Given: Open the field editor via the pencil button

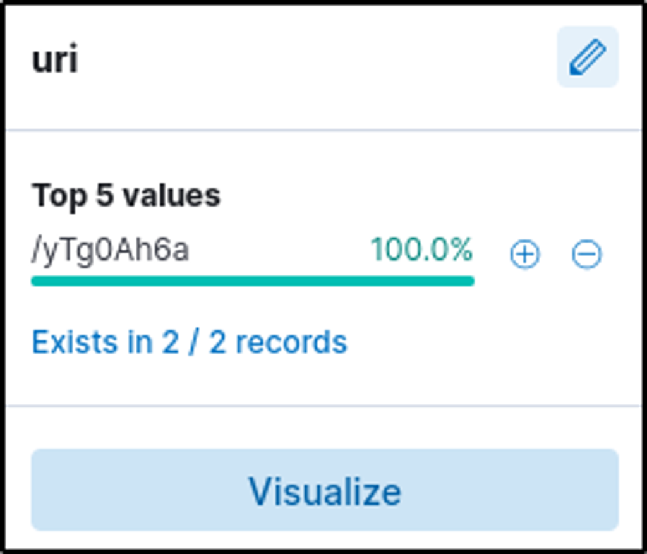Looking at the screenshot, I should [587, 57].
